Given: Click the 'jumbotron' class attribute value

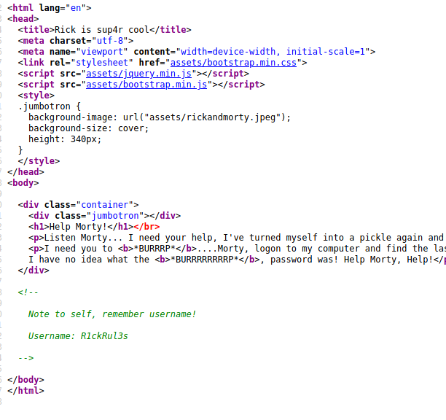Looking at the screenshot, I should (x=115, y=216).
